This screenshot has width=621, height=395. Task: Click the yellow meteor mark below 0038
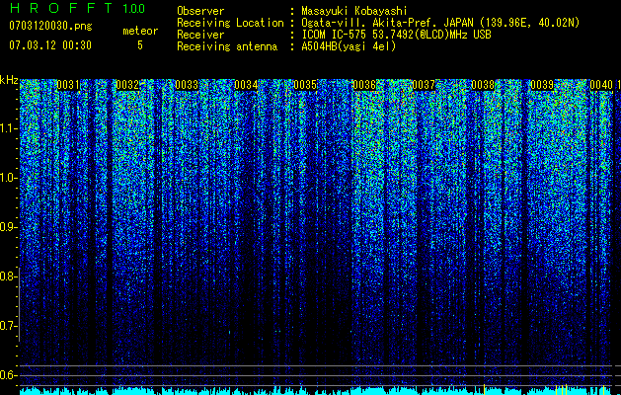[x=484, y=389]
